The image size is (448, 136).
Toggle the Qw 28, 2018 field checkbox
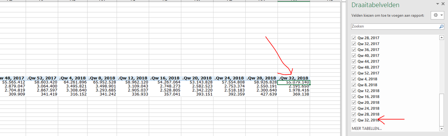[x=354, y=114]
